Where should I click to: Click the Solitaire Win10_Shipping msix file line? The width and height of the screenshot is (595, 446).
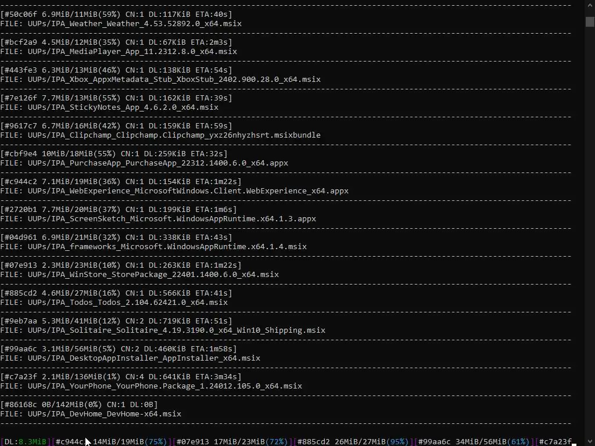(x=163, y=330)
